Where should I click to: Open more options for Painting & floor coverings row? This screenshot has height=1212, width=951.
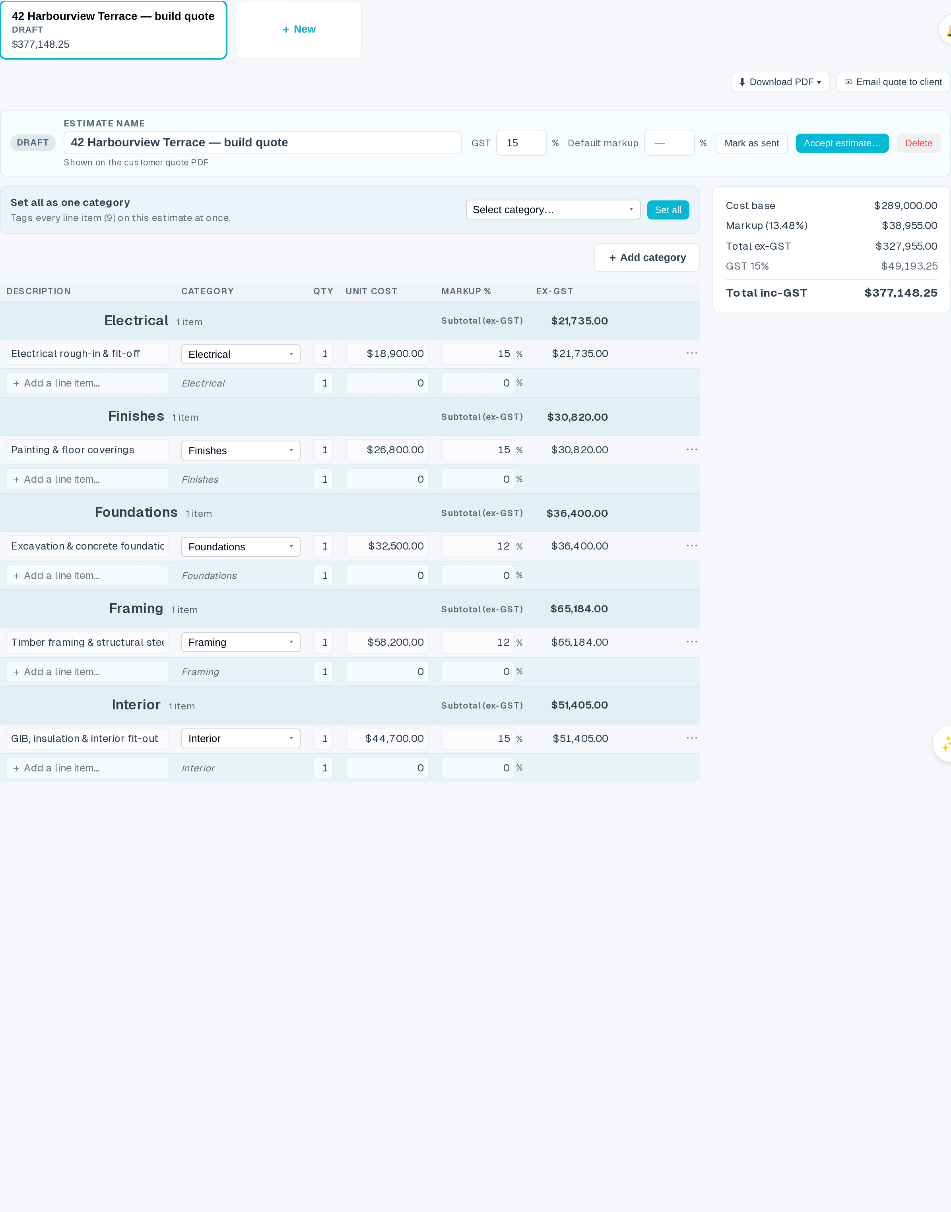[691, 450]
